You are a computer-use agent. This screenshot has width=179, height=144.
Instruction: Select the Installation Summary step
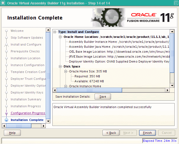[26, 99]
